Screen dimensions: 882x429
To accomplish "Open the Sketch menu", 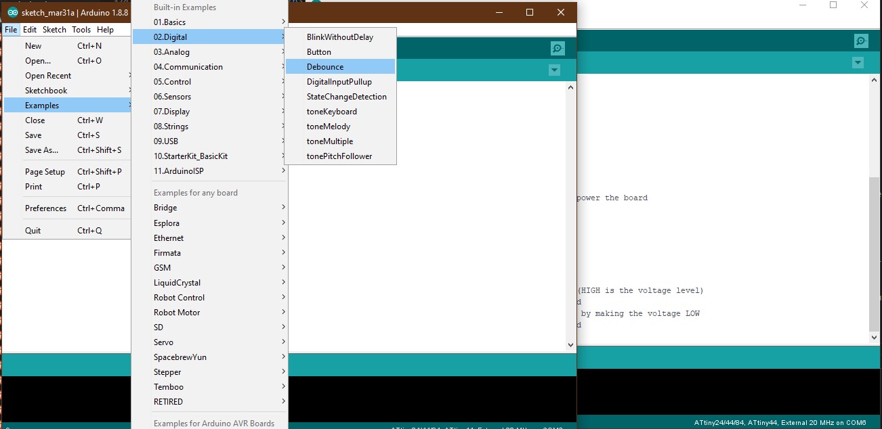I will 55,30.
